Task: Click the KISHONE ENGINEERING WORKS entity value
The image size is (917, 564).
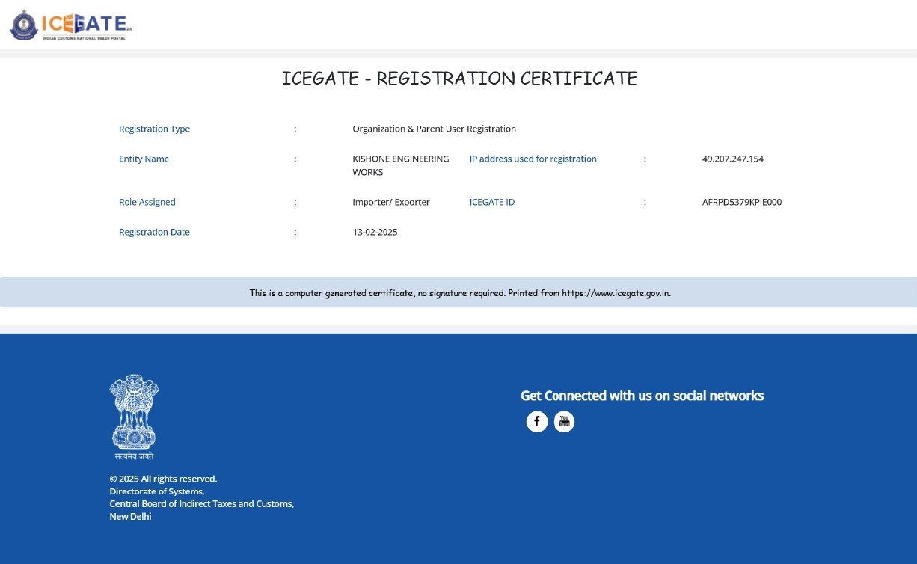Action: coord(400,165)
